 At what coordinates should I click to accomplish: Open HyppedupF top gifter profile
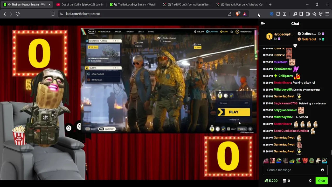click(x=283, y=34)
